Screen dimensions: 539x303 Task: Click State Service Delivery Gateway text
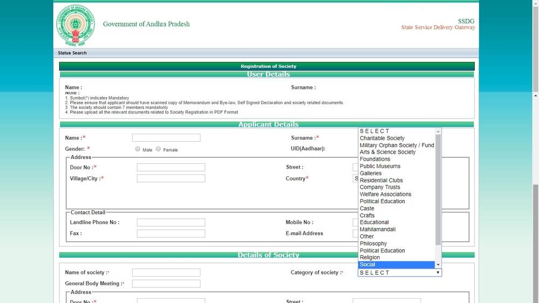click(x=438, y=27)
